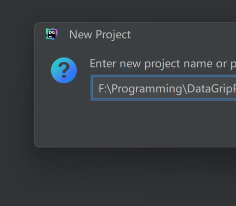
Task: Click the dimmed background below the dialog
Action: point(118,177)
